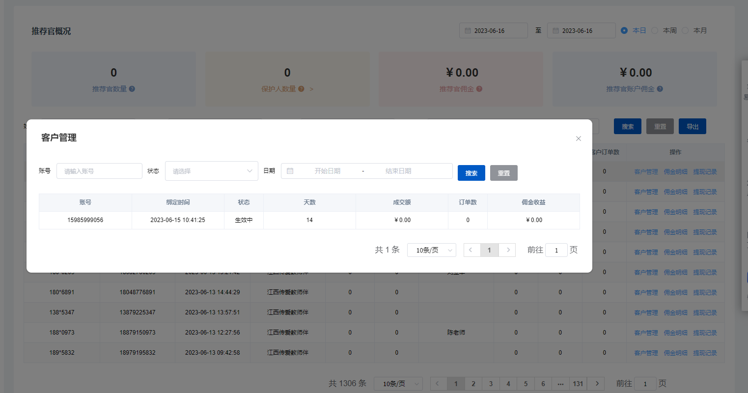Open 客户管理 for row 138*5347

coord(646,312)
